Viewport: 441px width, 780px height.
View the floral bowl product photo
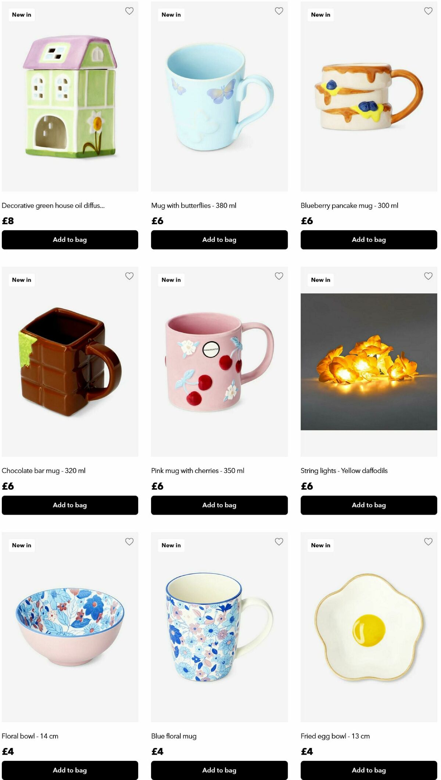[x=70, y=627]
